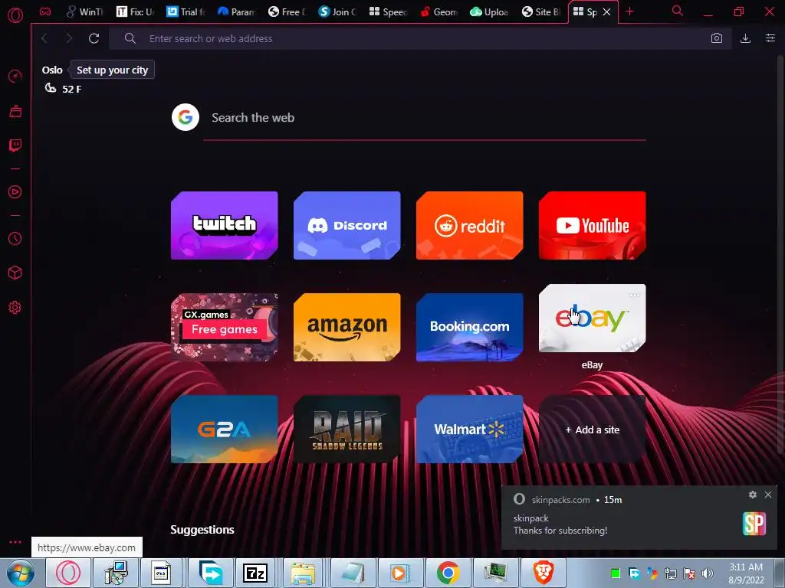Open History clock icon in sidebar
Viewport: 785px width, 588px height.
click(x=15, y=239)
